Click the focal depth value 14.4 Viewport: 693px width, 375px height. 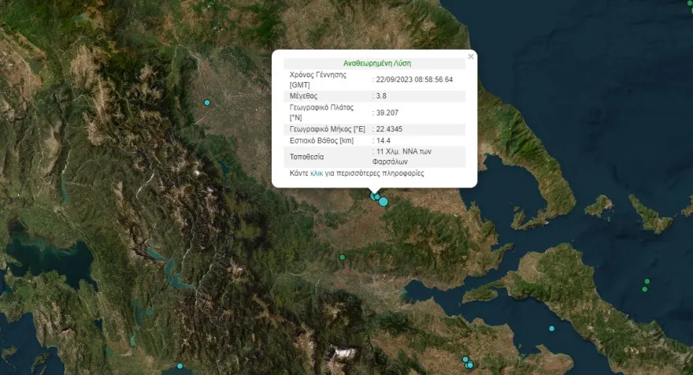[x=384, y=140]
